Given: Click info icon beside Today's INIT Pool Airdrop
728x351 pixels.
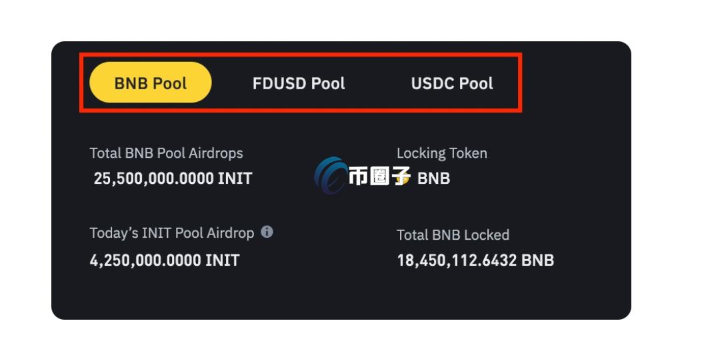Looking at the screenshot, I should [x=267, y=232].
